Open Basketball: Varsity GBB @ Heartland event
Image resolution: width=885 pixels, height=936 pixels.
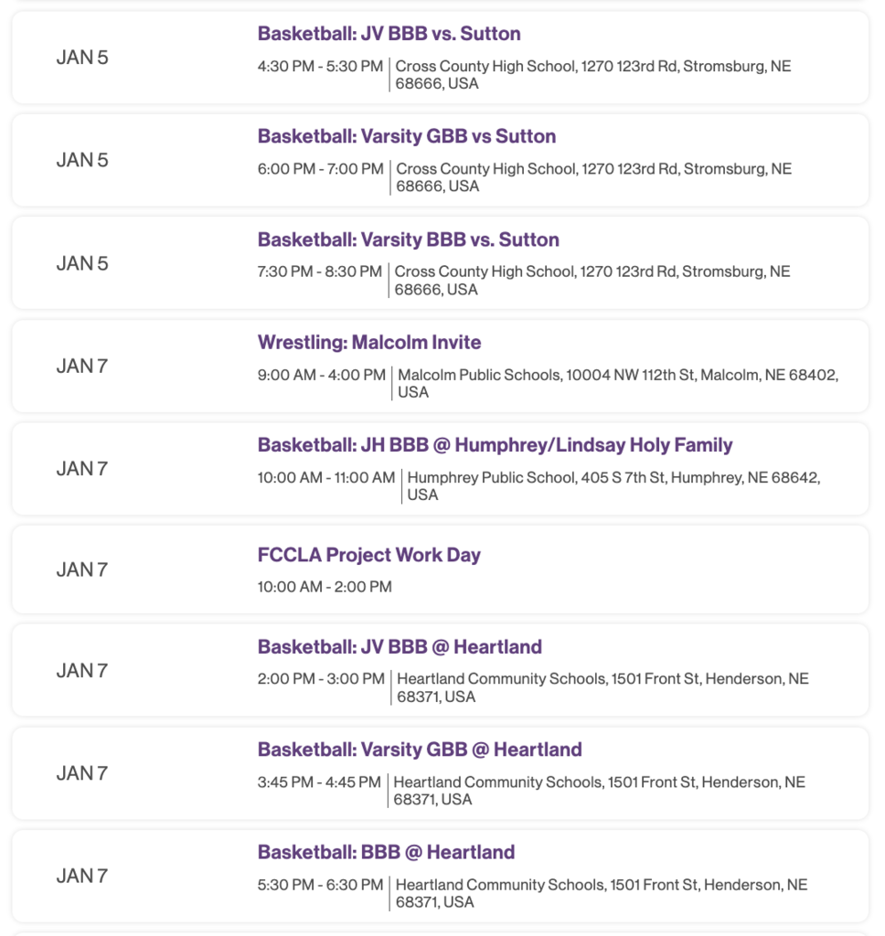(420, 750)
